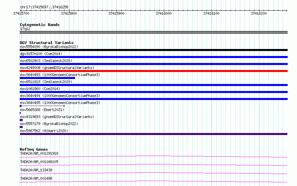Screen dimensions: 297x186
Task: Click the esv3640494 blue variant bar
Action: tap(154, 99)
